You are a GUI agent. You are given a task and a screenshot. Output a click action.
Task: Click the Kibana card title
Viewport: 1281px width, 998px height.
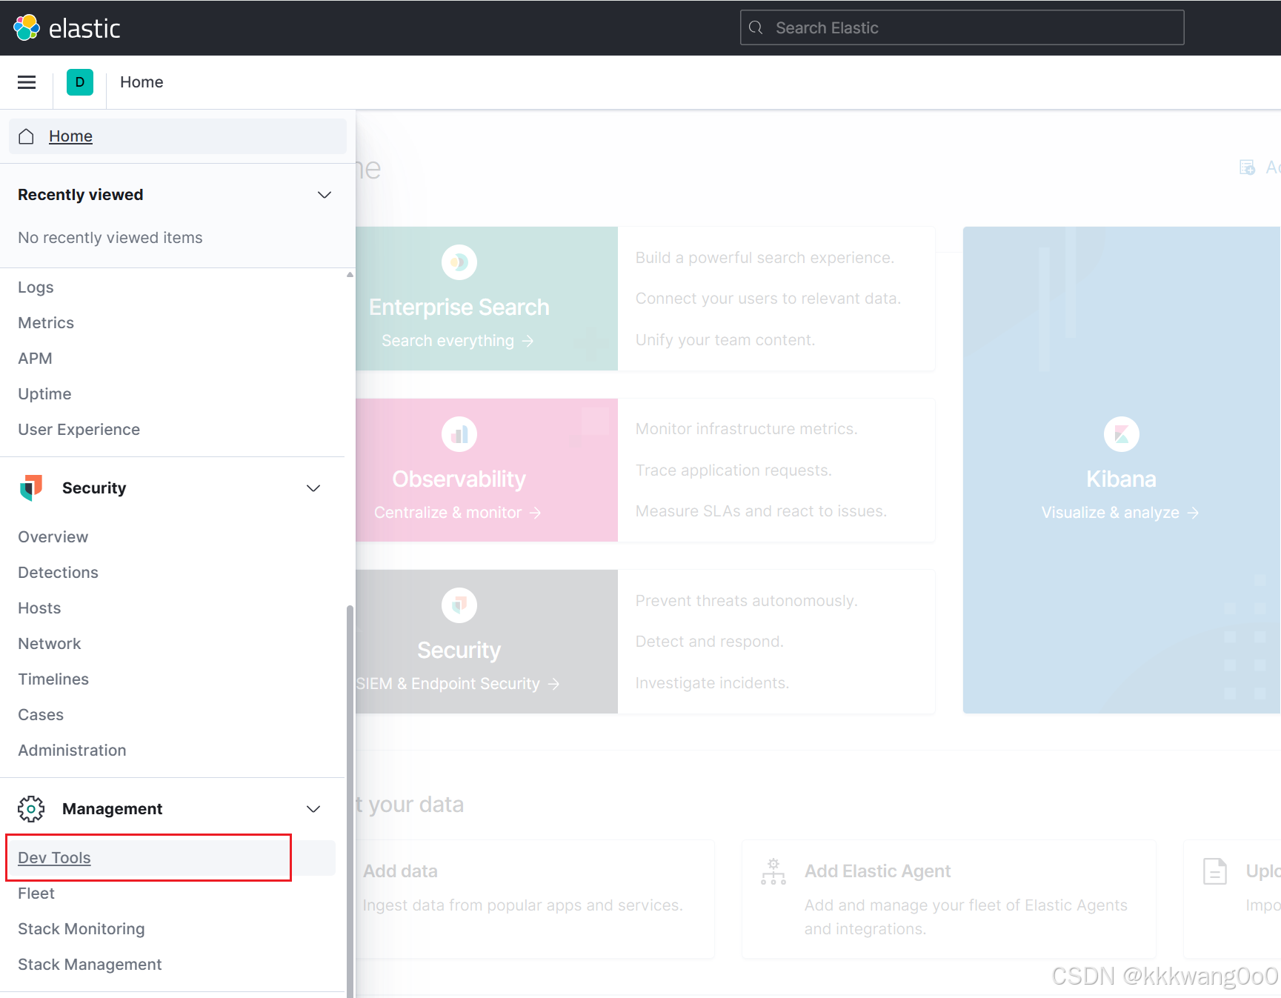click(1121, 479)
